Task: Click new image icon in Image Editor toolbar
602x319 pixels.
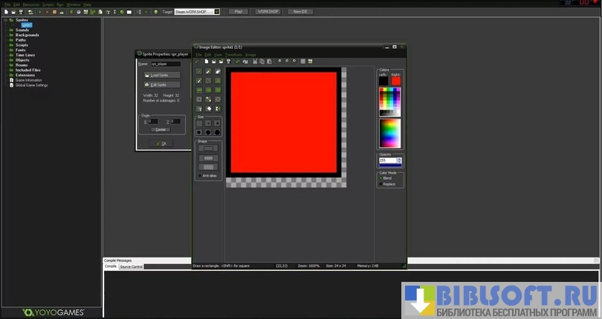Action: point(207,62)
